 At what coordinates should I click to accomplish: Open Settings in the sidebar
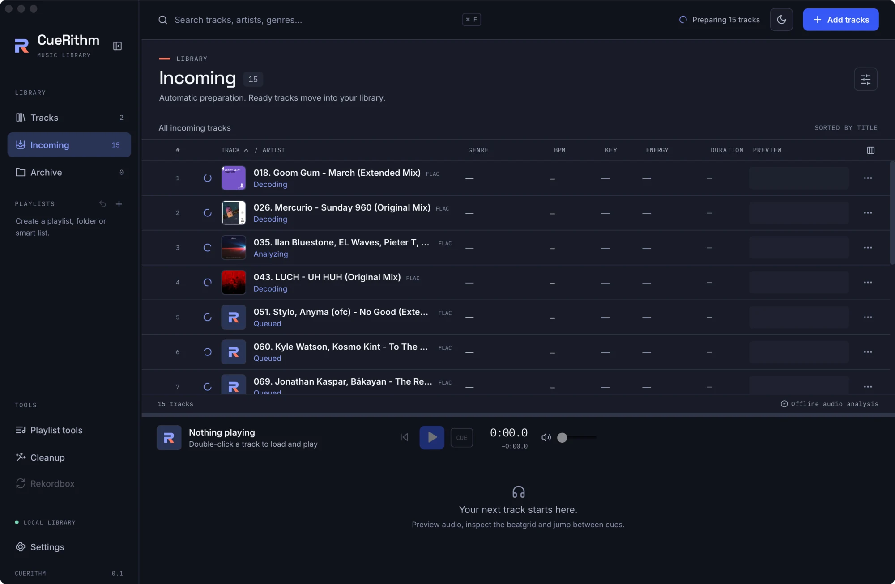[69, 547]
